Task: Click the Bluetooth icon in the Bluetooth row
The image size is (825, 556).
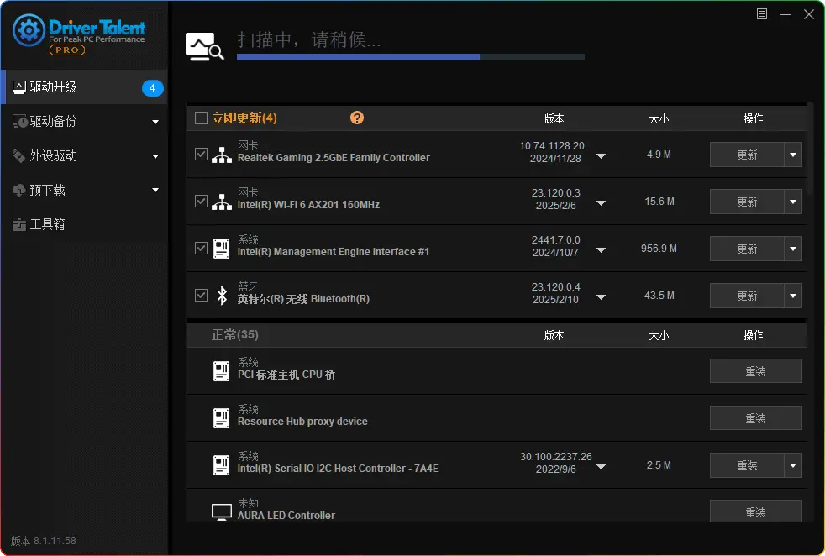Action: pyautogui.click(x=222, y=296)
